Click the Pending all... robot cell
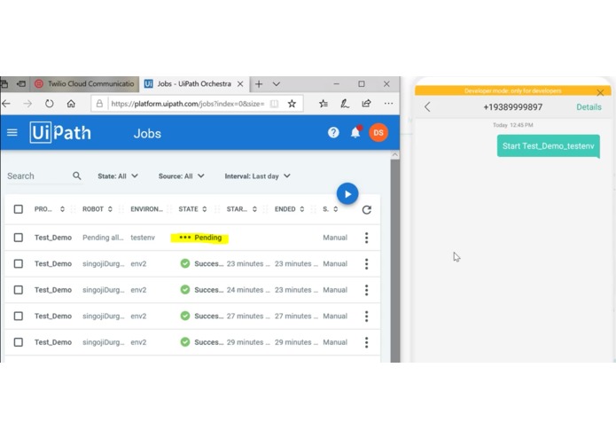Image resolution: width=616 pixels, height=438 pixels. pos(103,238)
